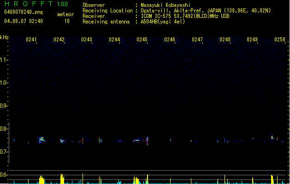Click the 0.7 kHz frequency label
The image size is (290, 184).
[x=4, y=152]
